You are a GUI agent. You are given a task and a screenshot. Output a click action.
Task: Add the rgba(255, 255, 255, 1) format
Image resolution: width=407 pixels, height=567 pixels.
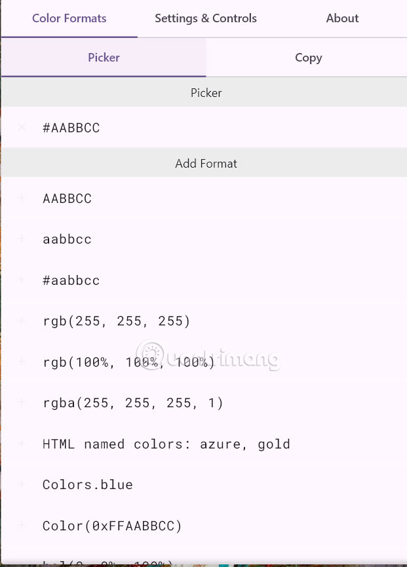tap(22, 403)
